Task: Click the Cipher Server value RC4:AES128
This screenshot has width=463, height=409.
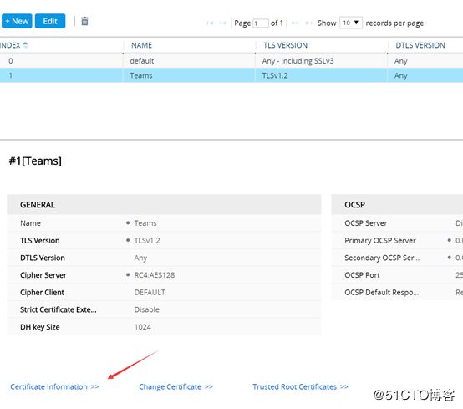Action: tap(155, 275)
